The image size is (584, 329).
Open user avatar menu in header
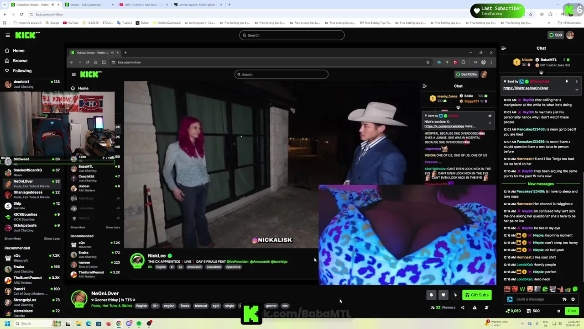coord(570,35)
